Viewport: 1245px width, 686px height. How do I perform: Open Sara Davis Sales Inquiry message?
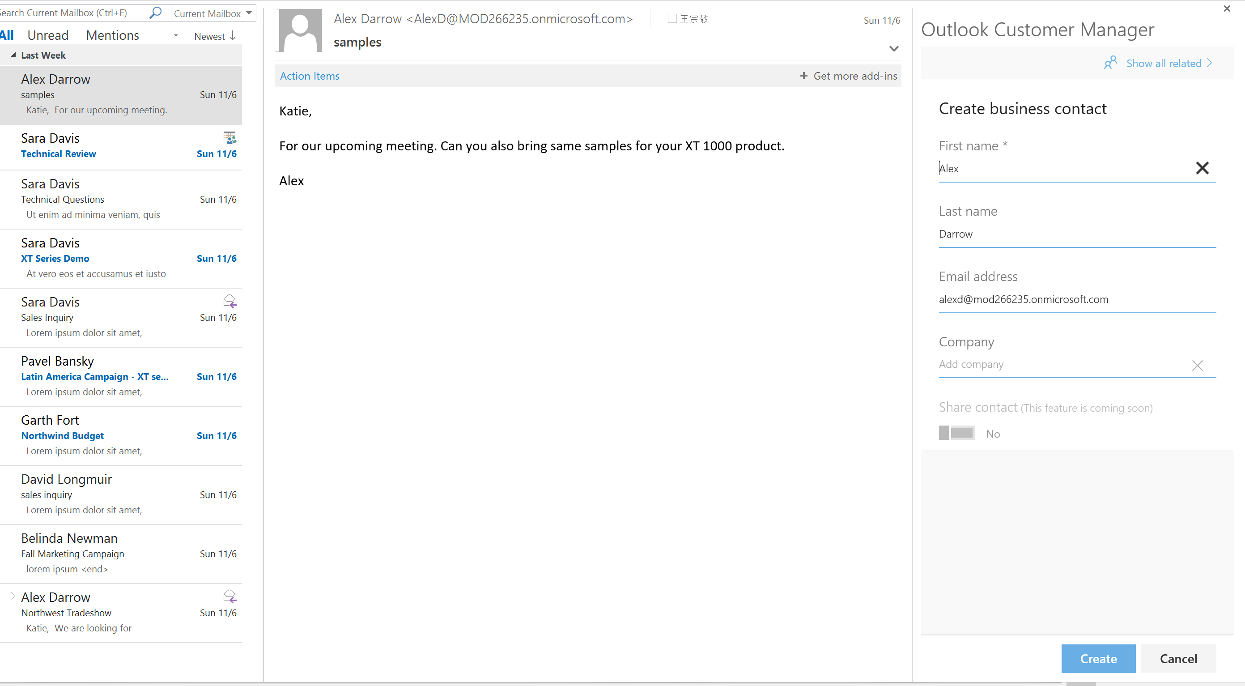pyautogui.click(x=121, y=317)
